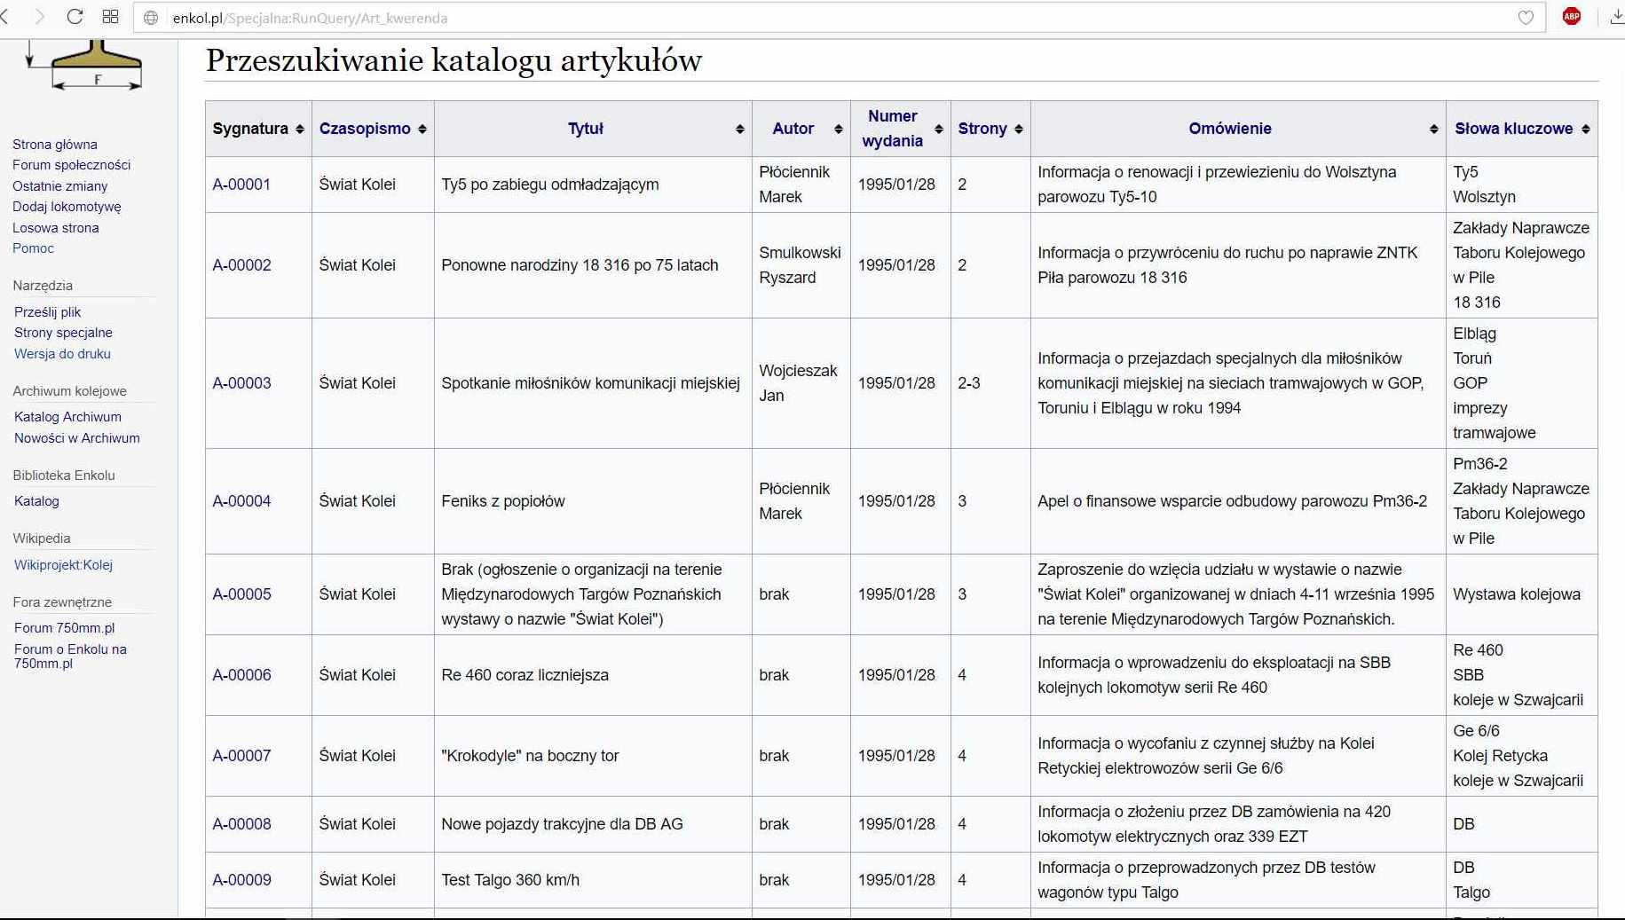Open Strona główna in the sidebar
Viewport: 1625px width, 920px height.
[x=55, y=145]
